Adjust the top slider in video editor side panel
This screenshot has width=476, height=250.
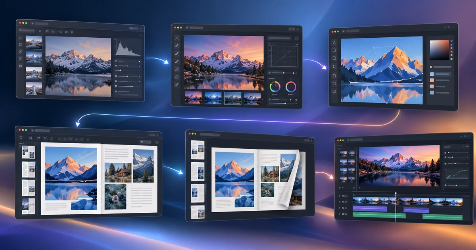point(457,153)
